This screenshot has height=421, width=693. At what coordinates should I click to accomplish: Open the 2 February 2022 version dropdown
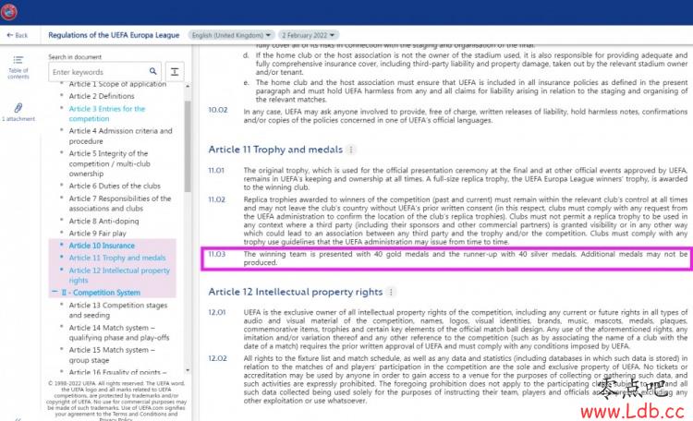point(309,35)
